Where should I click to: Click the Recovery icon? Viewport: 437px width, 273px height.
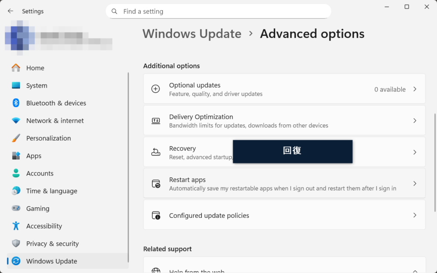pos(155,152)
